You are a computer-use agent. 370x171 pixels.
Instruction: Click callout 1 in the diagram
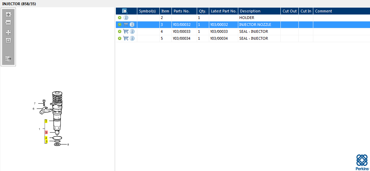(39, 129)
